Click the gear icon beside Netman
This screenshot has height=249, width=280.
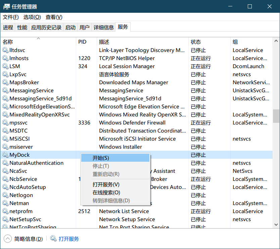(5, 203)
